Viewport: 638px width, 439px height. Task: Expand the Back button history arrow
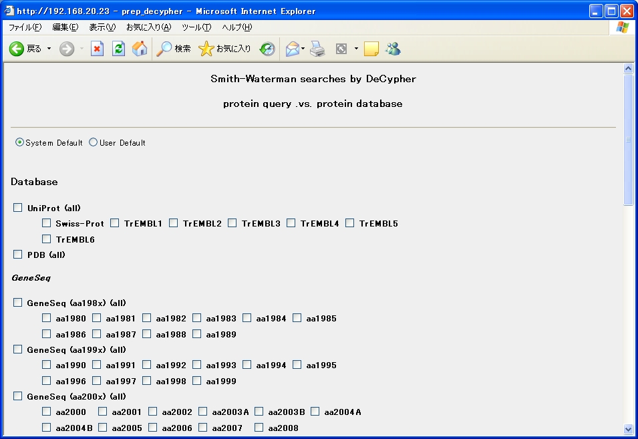pyautogui.click(x=49, y=49)
